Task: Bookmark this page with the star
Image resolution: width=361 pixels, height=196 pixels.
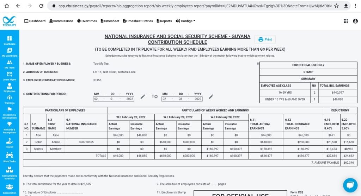Action: (336, 6)
